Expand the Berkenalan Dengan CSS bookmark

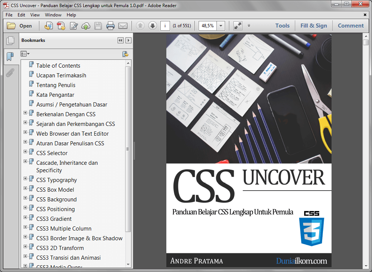pyautogui.click(x=25, y=112)
